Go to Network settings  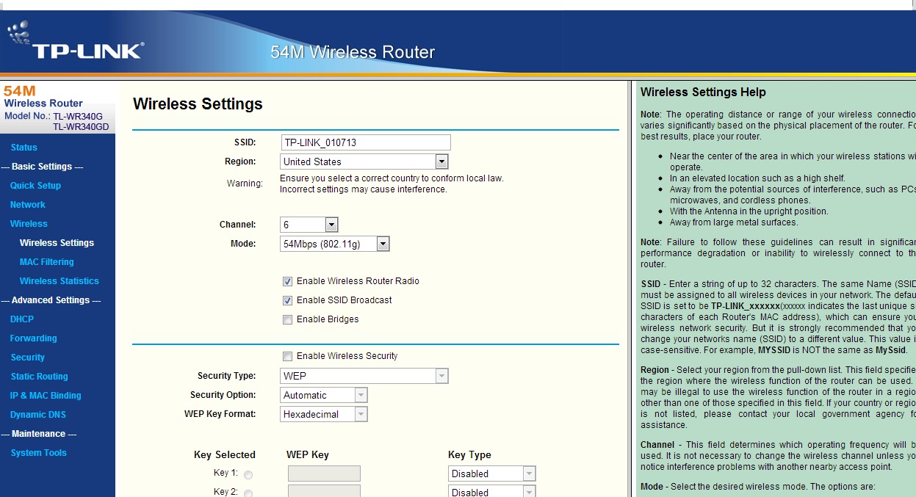(x=27, y=205)
